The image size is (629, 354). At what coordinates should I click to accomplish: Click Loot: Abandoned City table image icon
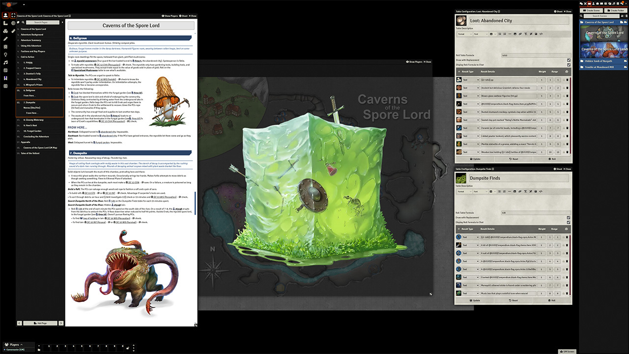tap(461, 21)
